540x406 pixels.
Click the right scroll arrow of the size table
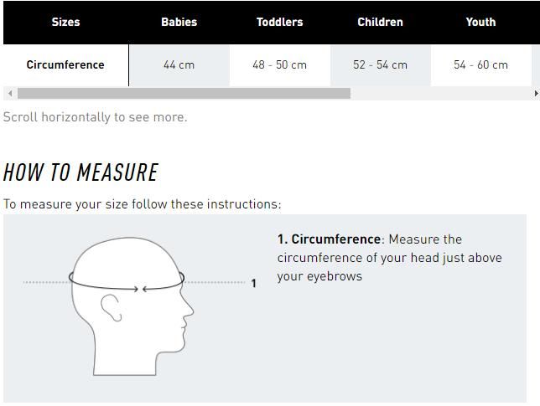[x=535, y=93]
